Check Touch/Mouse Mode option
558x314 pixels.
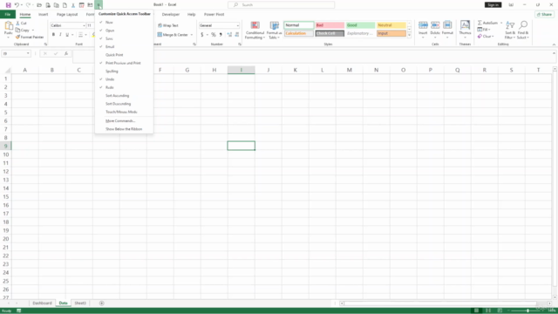coord(124,113)
